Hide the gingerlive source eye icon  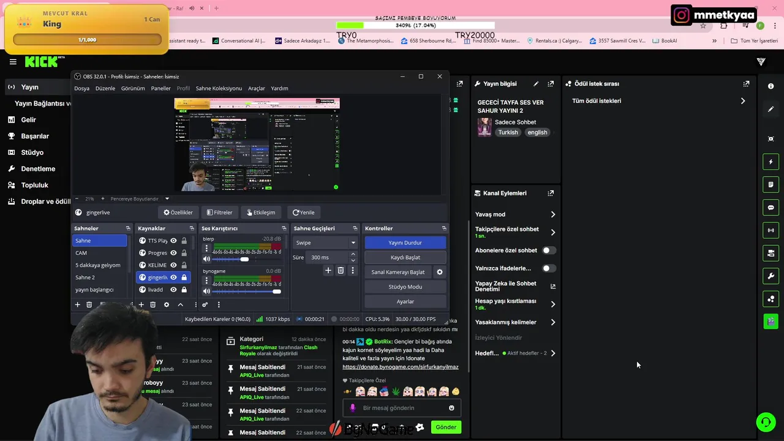[x=173, y=277]
